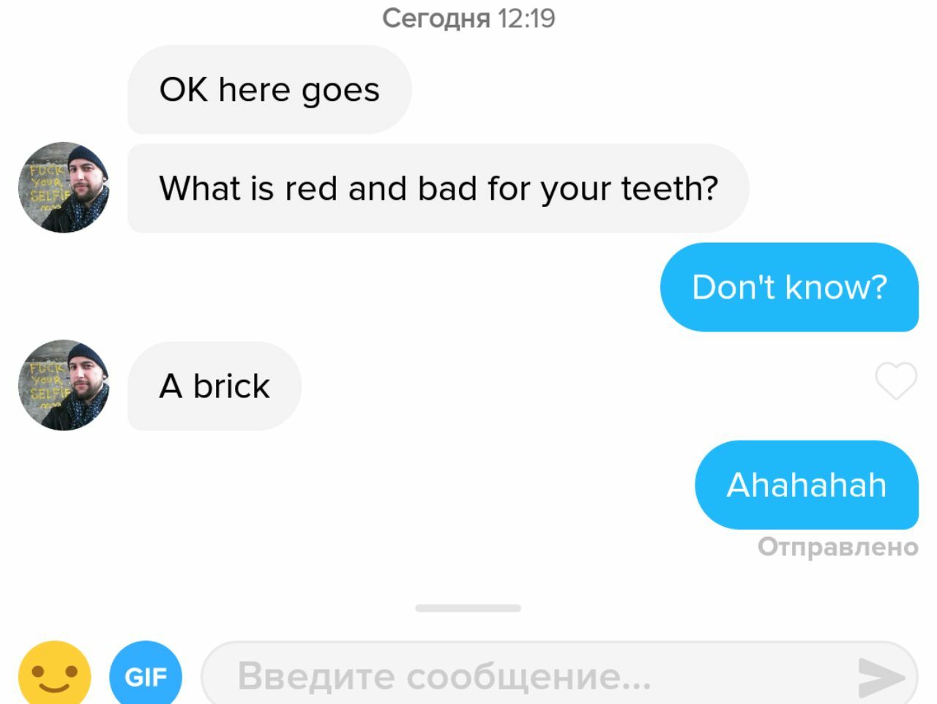Focus the "Введите сообщение..." message field
The height and width of the screenshot is (704, 937).
click(x=559, y=675)
